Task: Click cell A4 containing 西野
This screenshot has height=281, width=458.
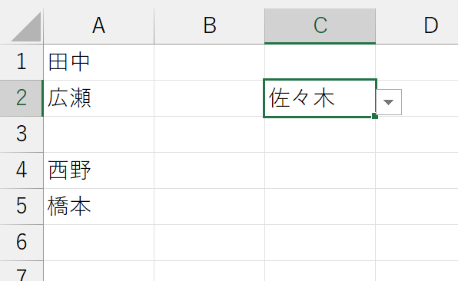Action: coord(98,170)
